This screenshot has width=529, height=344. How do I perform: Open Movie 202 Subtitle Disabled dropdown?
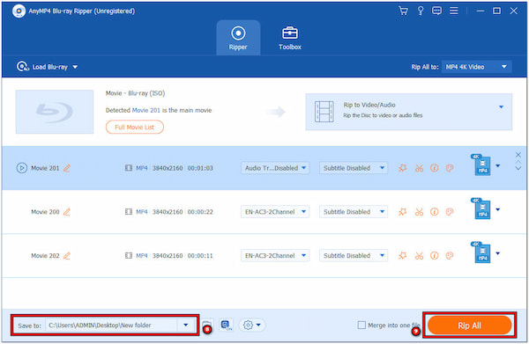pyautogui.click(x=354, y=255)
